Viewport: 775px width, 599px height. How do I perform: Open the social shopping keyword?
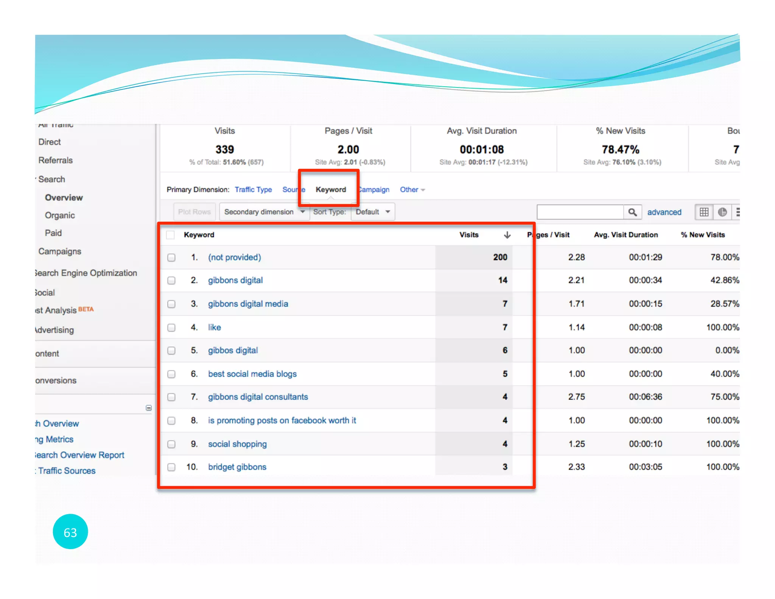[x=237, y=444]
